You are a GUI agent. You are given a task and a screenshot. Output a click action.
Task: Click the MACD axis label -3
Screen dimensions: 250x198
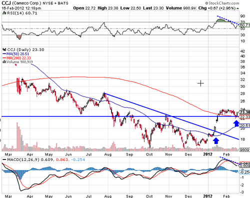[x=242, y=192]
